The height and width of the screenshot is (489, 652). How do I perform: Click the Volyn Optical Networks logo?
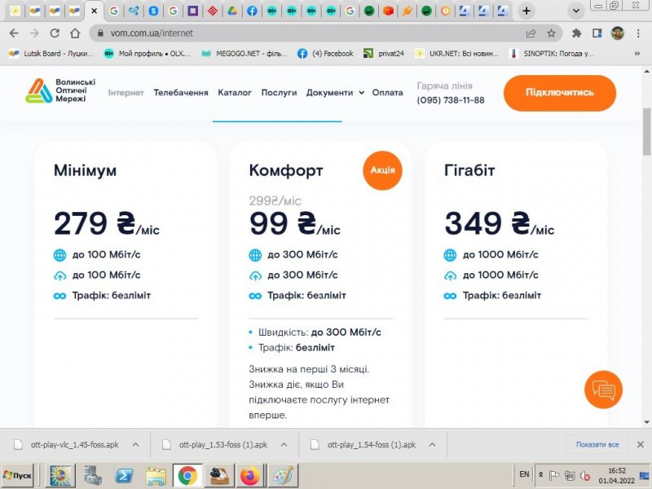(60, 92)
